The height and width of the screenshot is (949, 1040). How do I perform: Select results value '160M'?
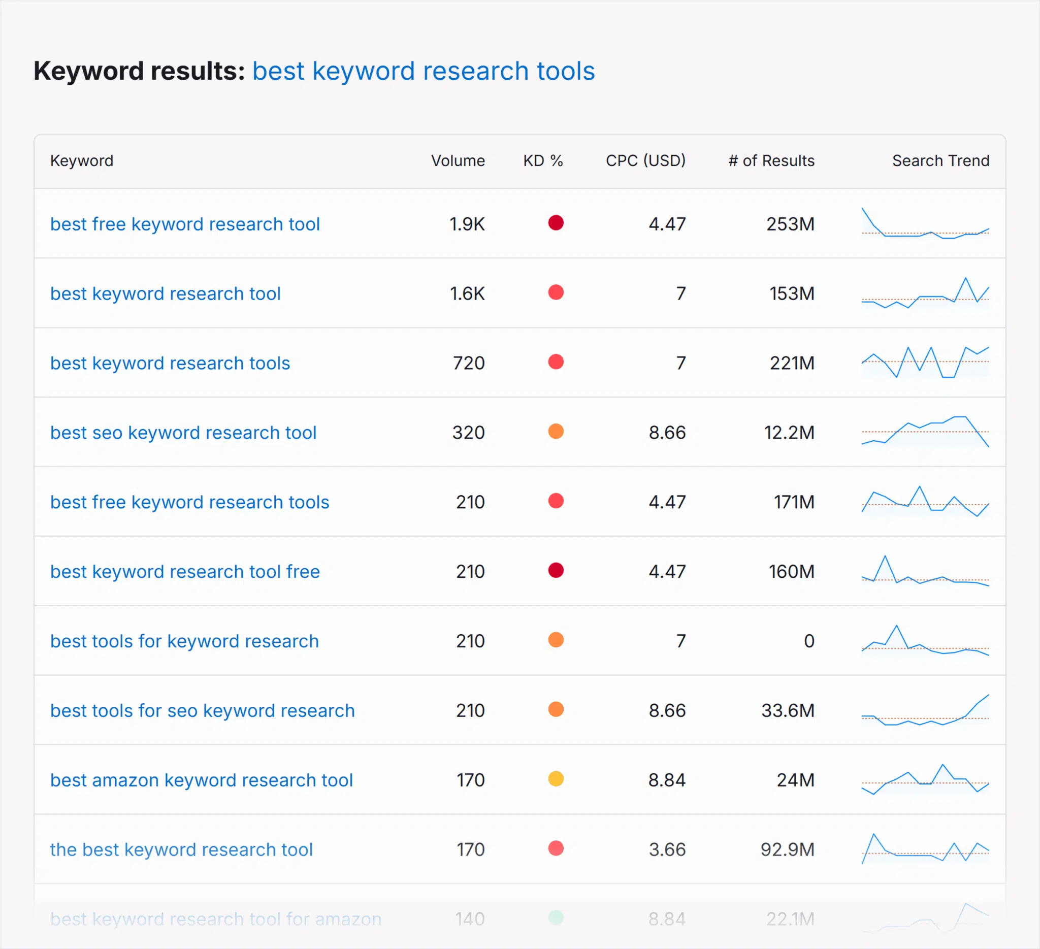click(x=792, y=571)
